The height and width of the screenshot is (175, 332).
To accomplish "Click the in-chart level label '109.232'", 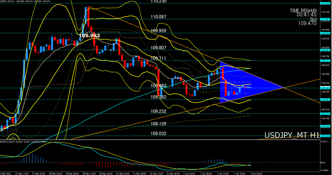I will 158,111.
